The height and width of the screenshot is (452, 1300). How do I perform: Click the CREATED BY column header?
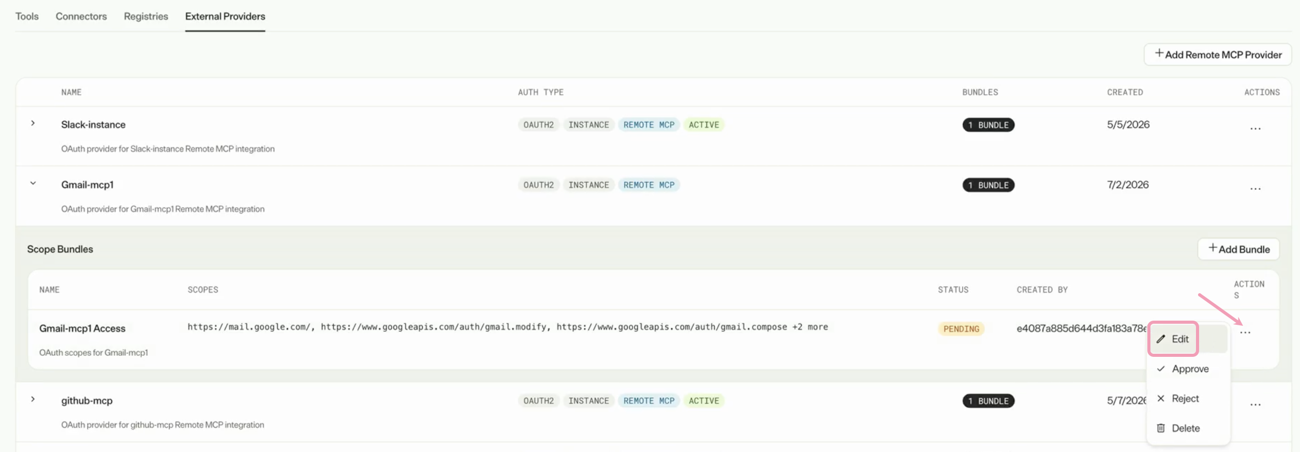coord(1042,290)
